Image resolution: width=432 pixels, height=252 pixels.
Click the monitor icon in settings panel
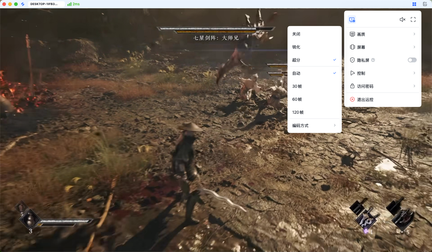352,20
